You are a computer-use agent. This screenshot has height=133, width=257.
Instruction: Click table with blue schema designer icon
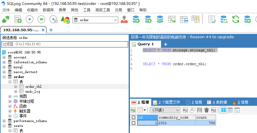(184, 19)
